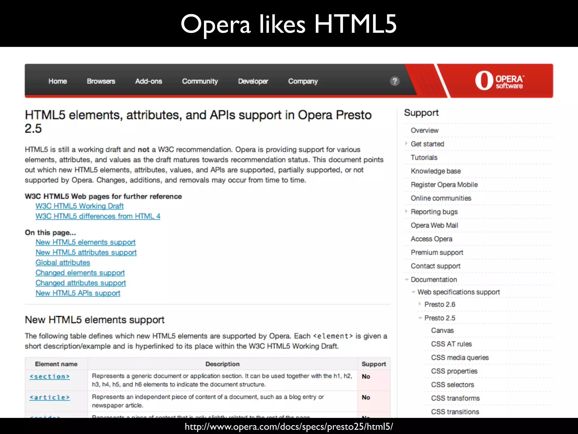Open W3C HTML5 differences from HTML 4
Image resolution: width=578 pixels, height=434 pixels.
coord(98,216)
